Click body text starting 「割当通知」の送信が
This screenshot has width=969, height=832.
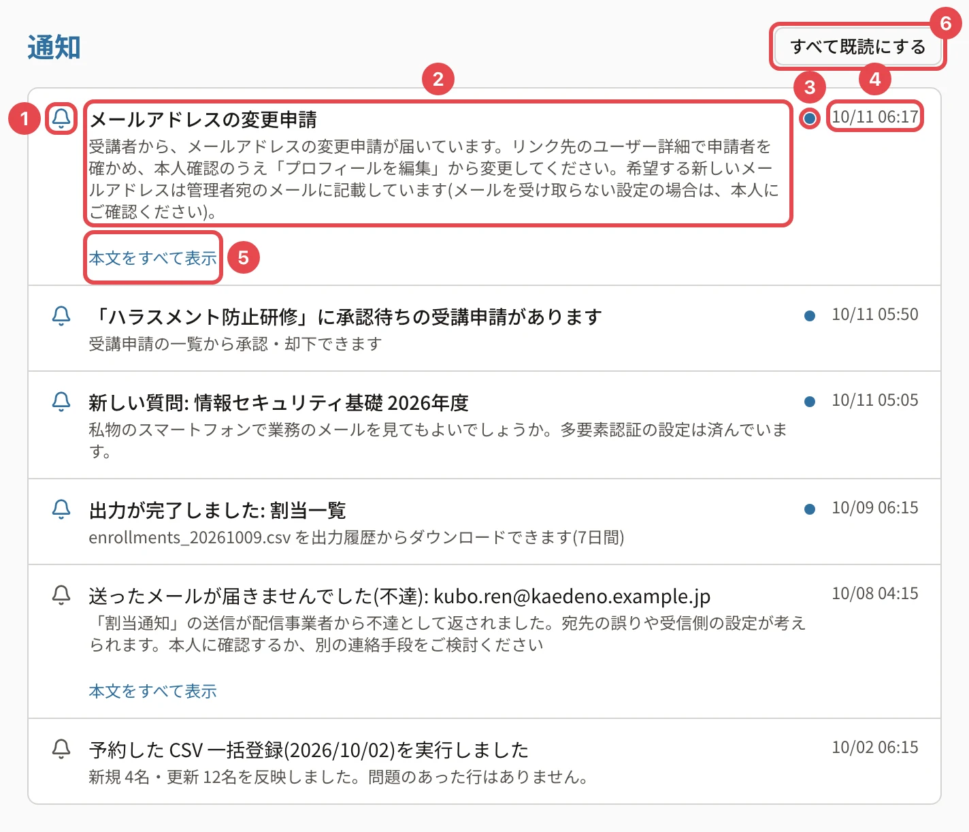click(x=447, y=634)
